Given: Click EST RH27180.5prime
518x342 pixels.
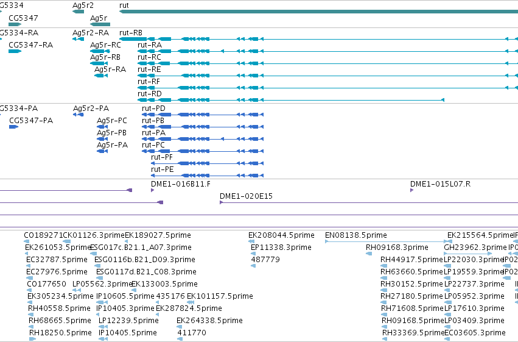Looking at the screenshot, I should tap(411, 297).
